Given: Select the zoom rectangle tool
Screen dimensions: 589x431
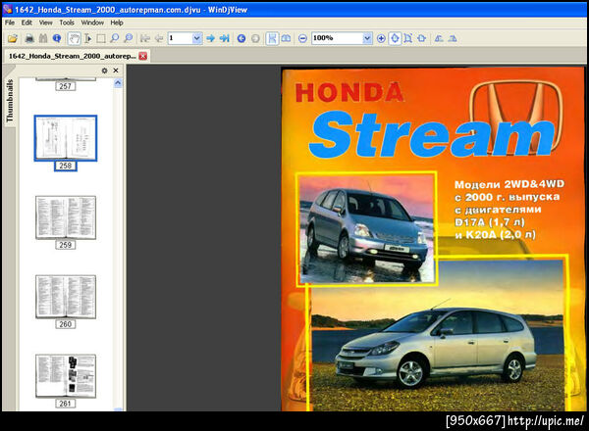Looking at the screenshot, I should click(129, 38).
